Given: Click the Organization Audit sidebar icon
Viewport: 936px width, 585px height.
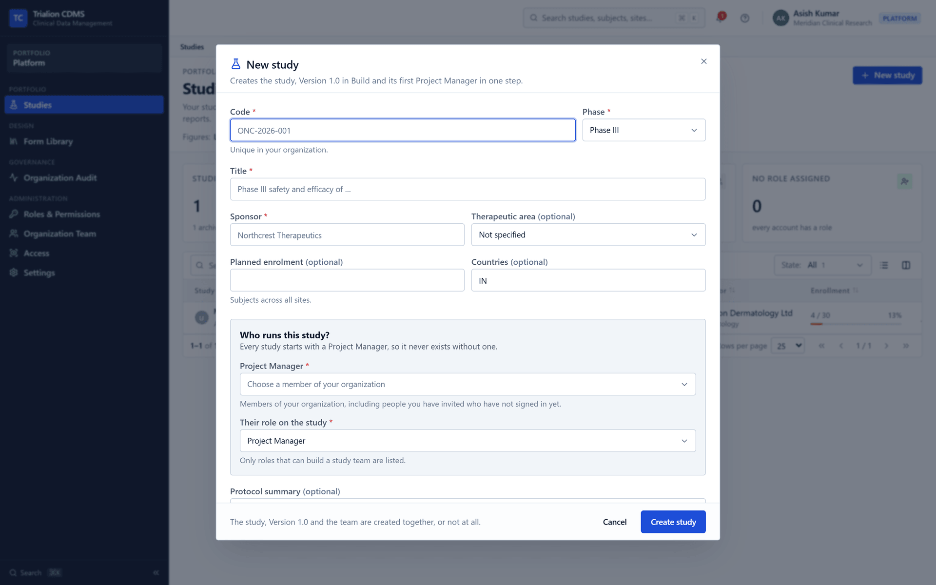Looking at the screenshot, I should coord(14,178).
